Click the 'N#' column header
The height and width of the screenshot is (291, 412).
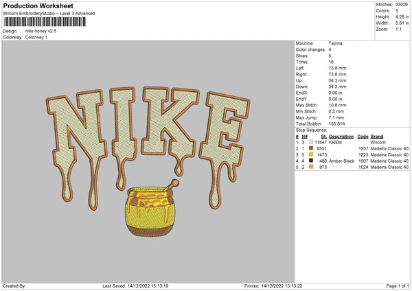[x=304, y=137]
